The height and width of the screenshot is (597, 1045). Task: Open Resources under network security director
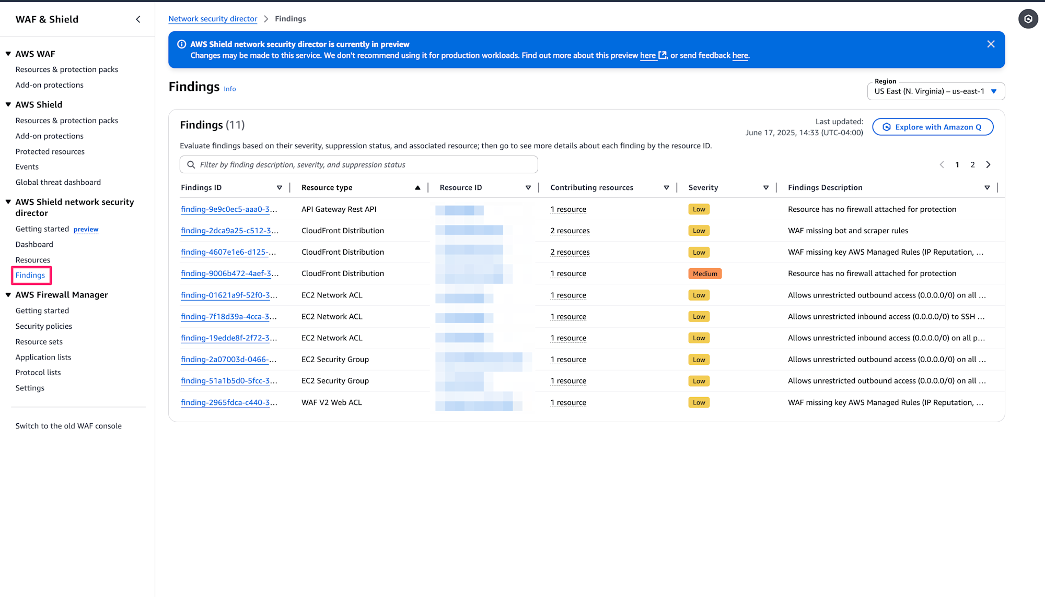coord(33,260)
